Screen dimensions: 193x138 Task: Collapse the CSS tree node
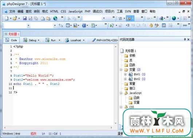[121, 107]
